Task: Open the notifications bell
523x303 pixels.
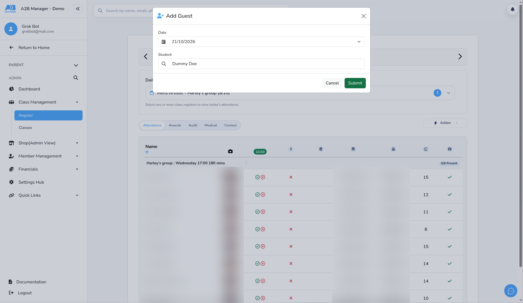Action: (x=512, y=9)
